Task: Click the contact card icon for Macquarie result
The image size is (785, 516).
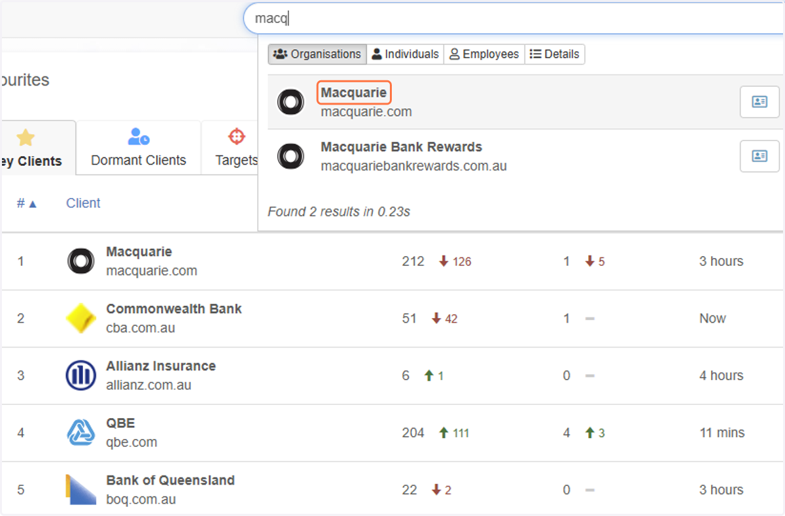Action: point(759,102)
